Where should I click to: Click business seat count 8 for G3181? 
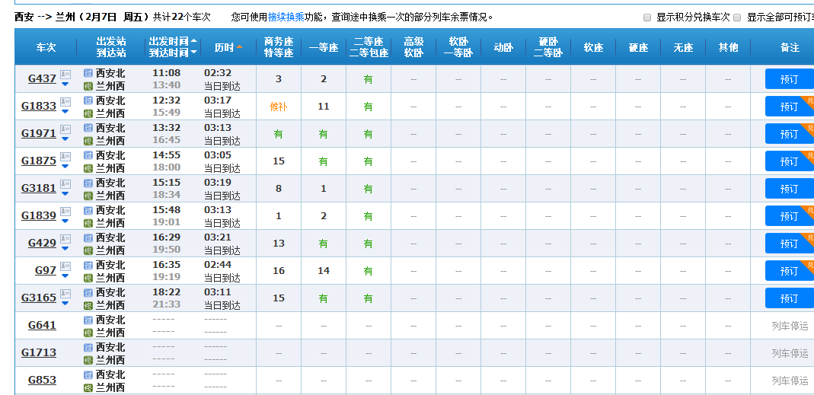coord(279,189)
